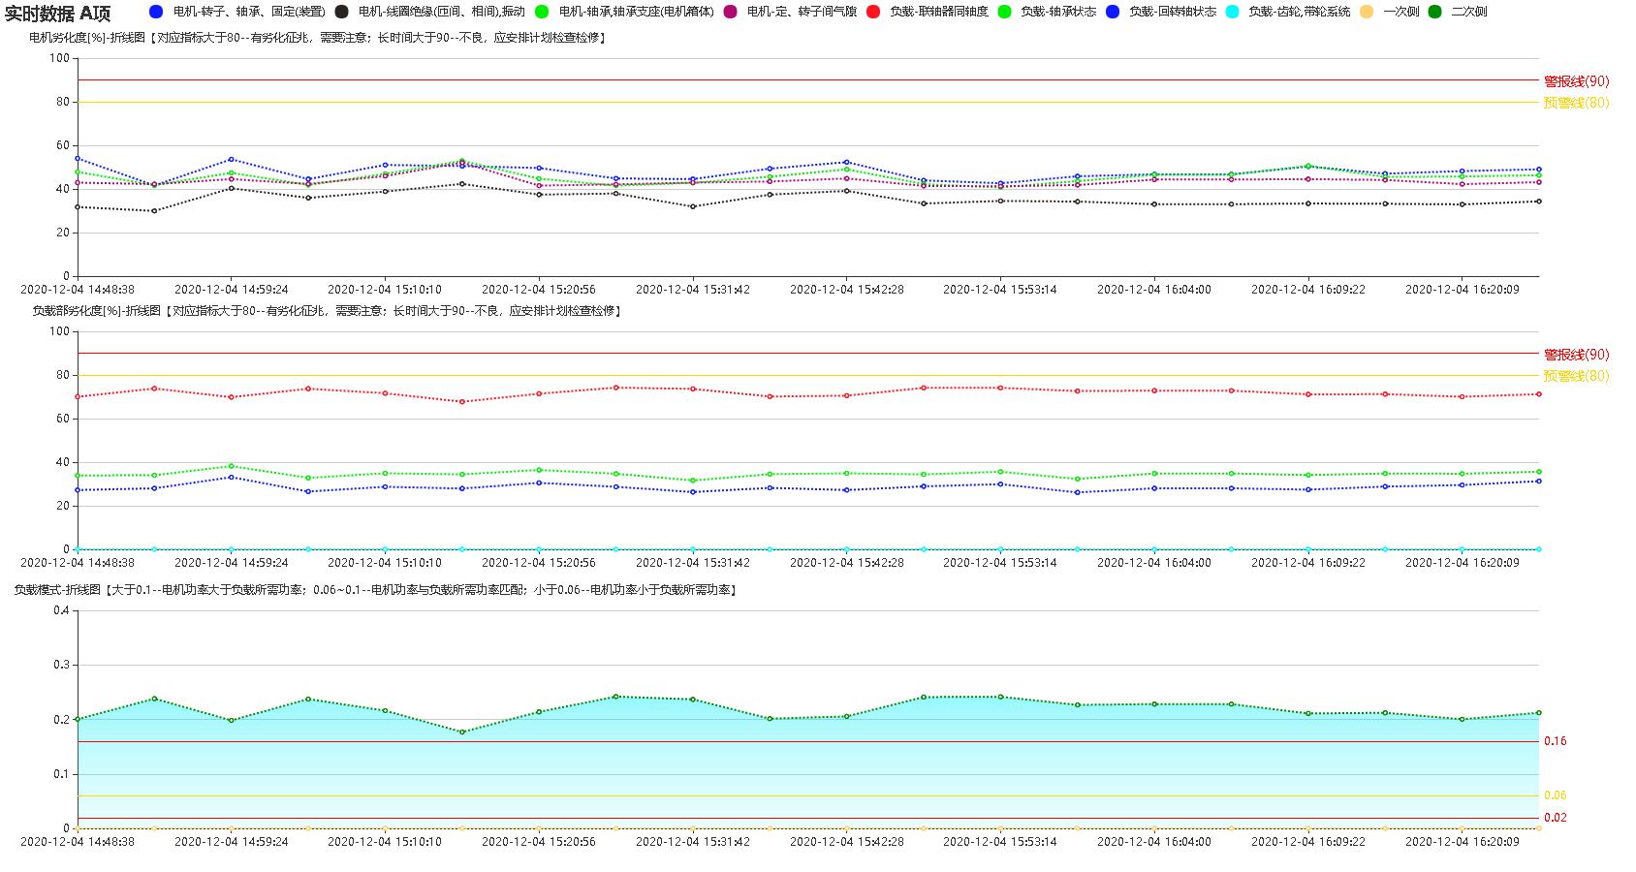Click the 负载模式-折线图 chart title
This screenshot has width=1636, height=872.
(57, 589)
